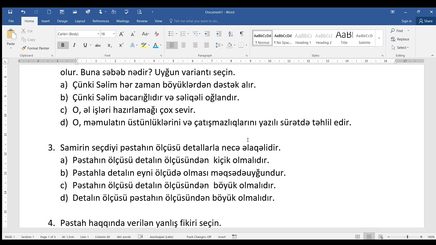
Task: Open the File tab
Action: coord(11,21)
